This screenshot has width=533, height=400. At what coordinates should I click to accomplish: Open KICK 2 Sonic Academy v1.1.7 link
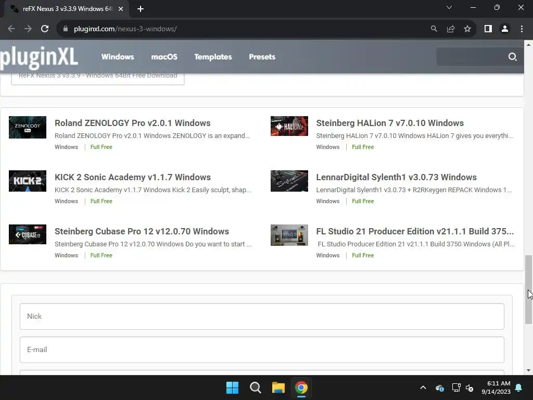pos(133,177)
